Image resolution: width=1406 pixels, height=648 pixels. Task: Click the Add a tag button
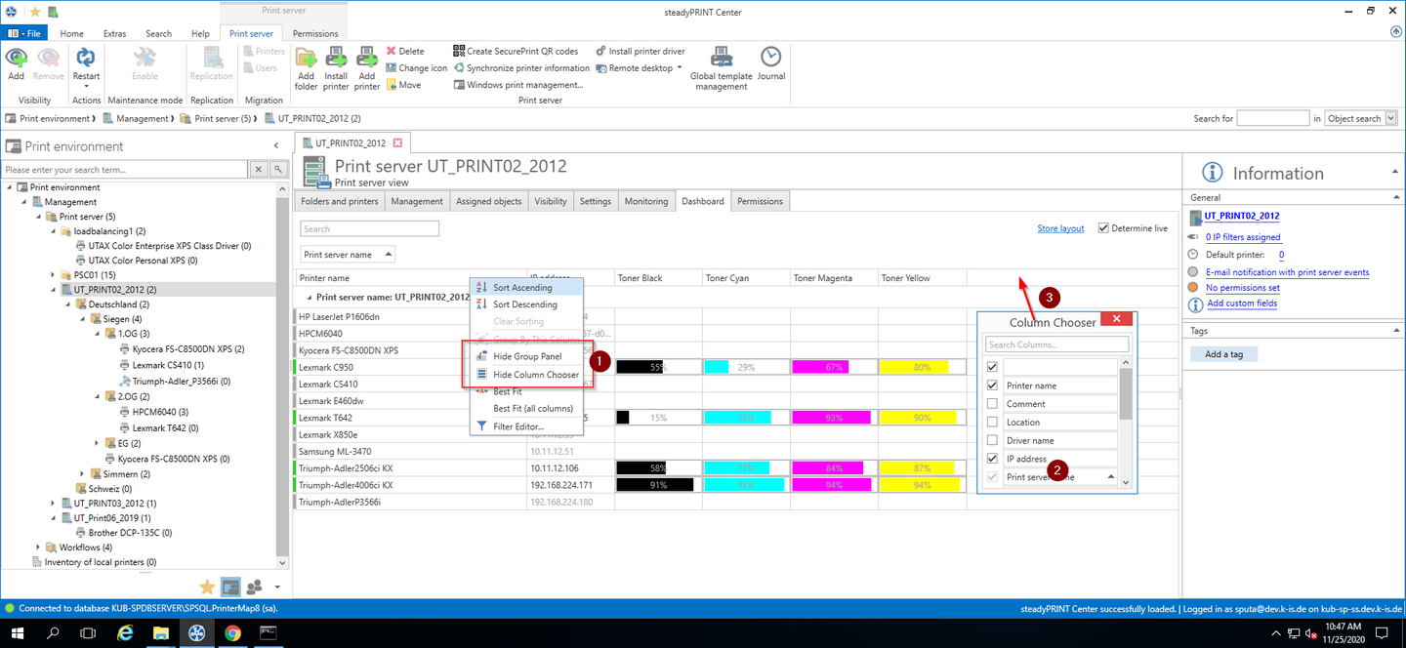tap(1223, 354)
